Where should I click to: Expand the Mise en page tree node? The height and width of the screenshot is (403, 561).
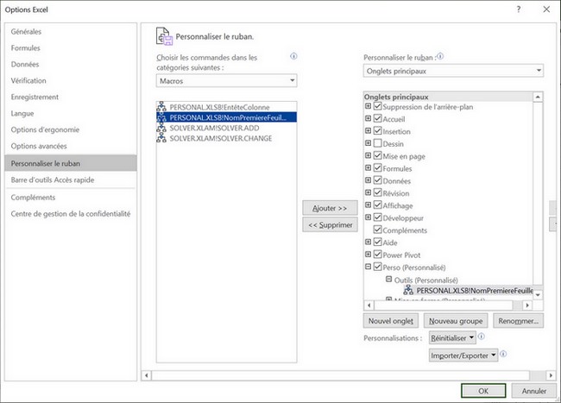pos(369,156)
